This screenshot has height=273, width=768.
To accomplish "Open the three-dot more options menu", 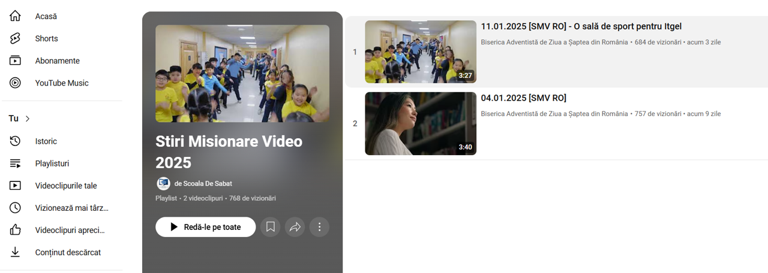I will pyautogui.click(x=319, y=227).
